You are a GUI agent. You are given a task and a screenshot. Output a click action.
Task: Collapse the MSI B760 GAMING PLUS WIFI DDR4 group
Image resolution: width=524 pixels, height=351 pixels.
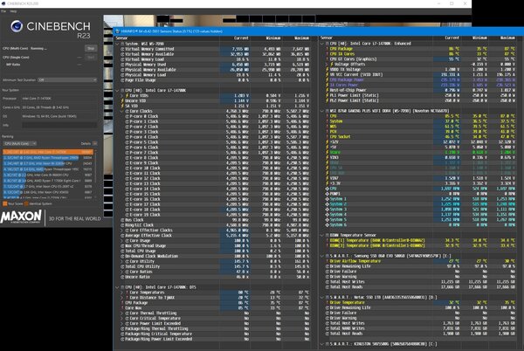click(x=322, y=111)
